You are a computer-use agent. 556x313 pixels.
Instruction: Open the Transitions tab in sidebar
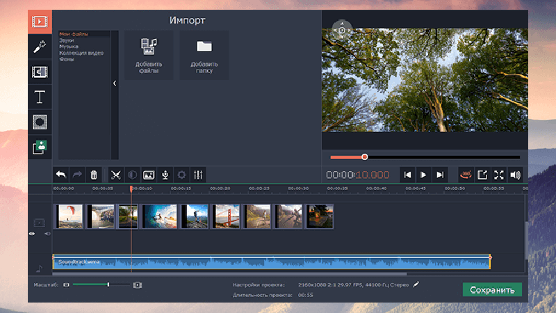pos(40,72)
